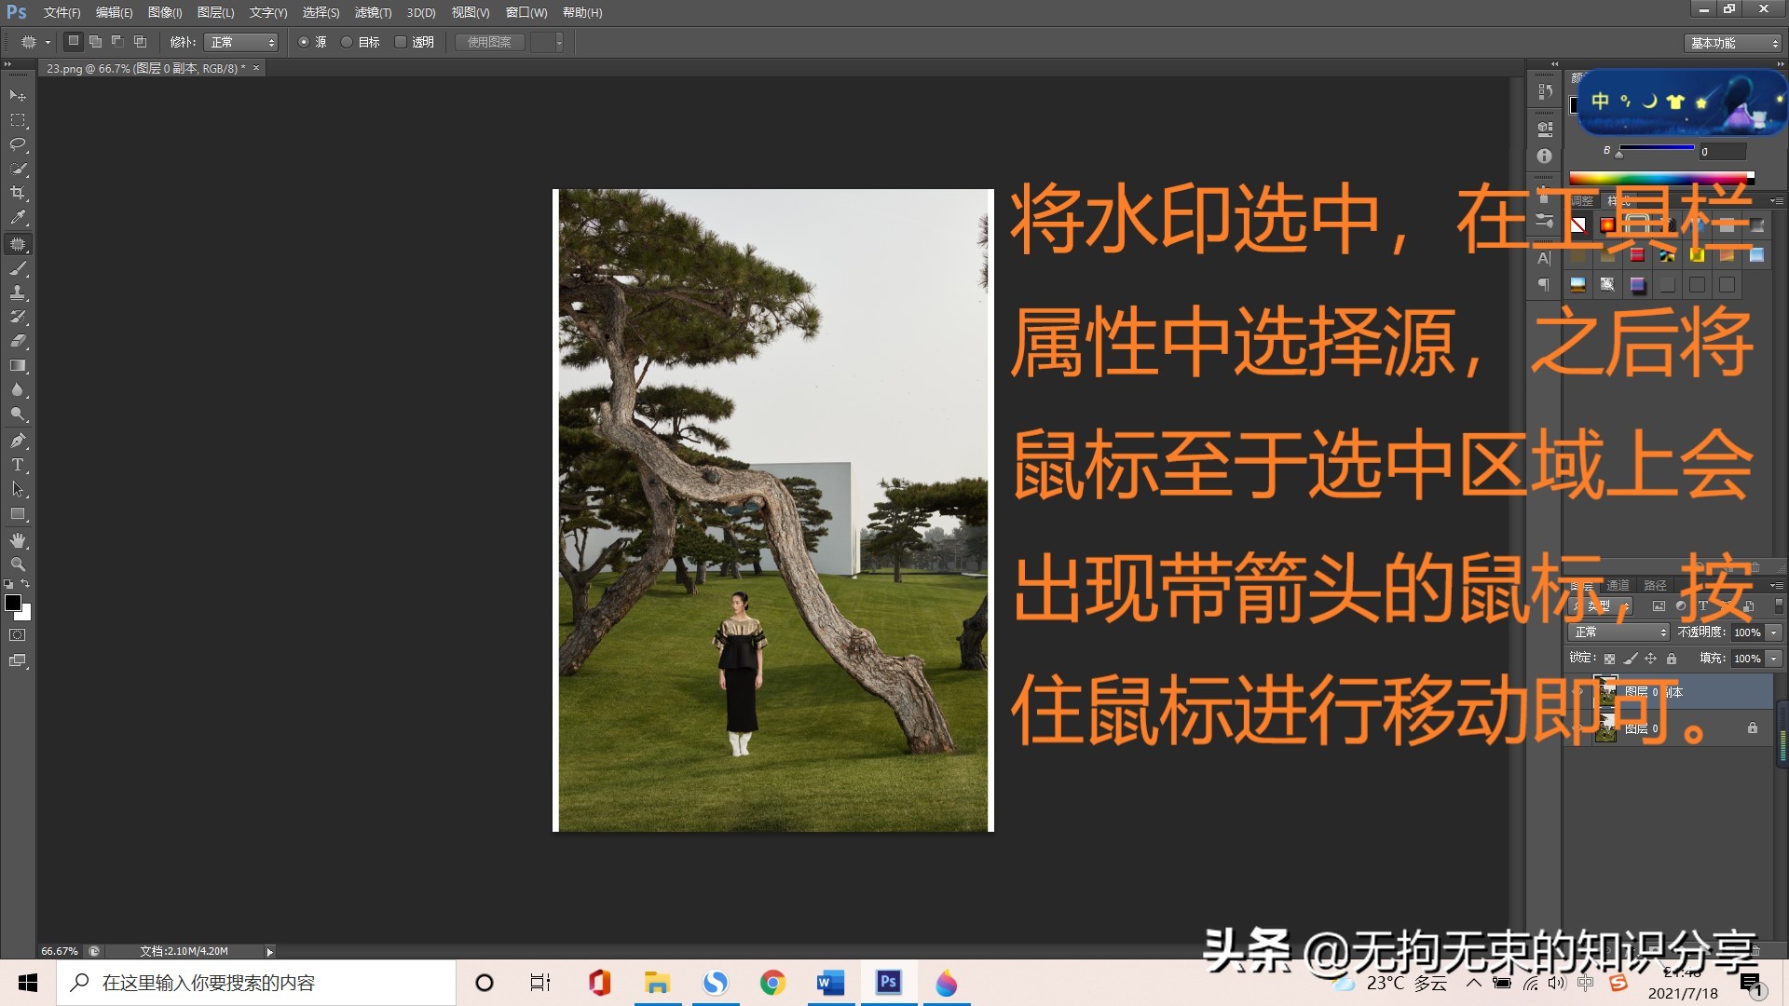The width and height of the screenshot is (1789, 1006).
Task: Select the Move tool
Action: click(x=17, y=95)
